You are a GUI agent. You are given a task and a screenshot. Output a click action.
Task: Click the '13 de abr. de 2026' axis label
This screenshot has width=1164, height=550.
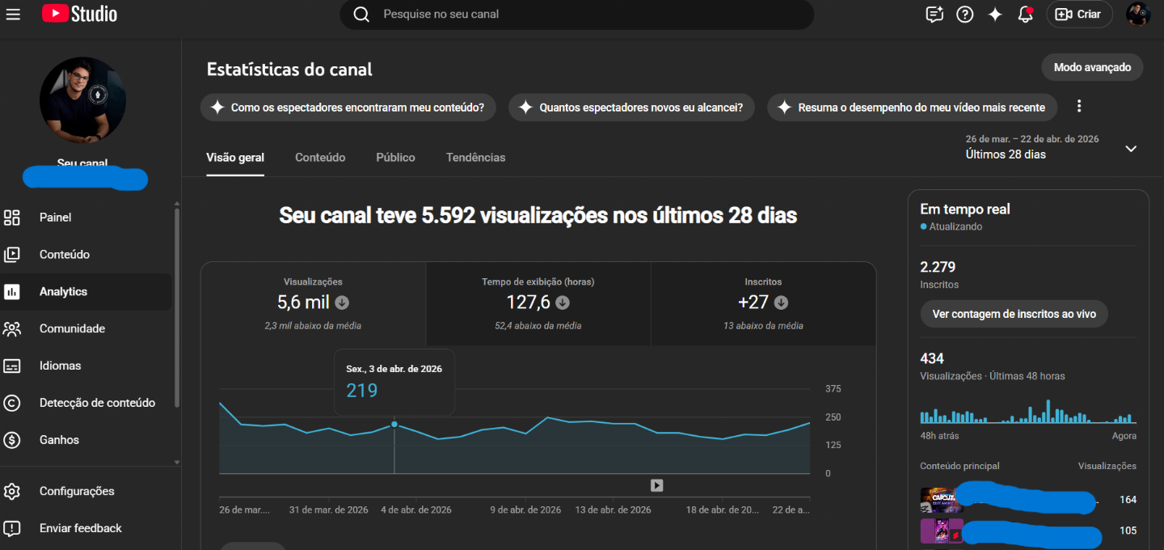[613, 510]
